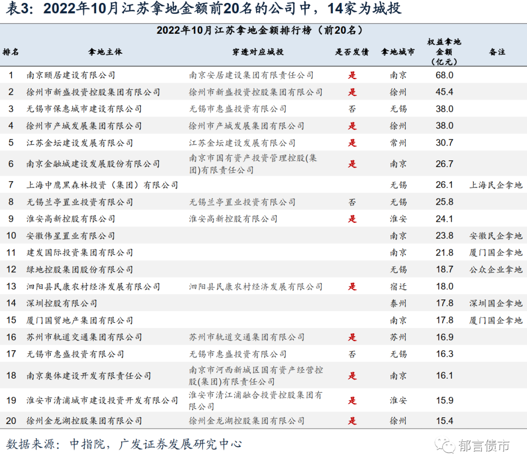The image size is (527, 469).
Task: Click the note '上海民企拿地'
Action: point(496,185)
